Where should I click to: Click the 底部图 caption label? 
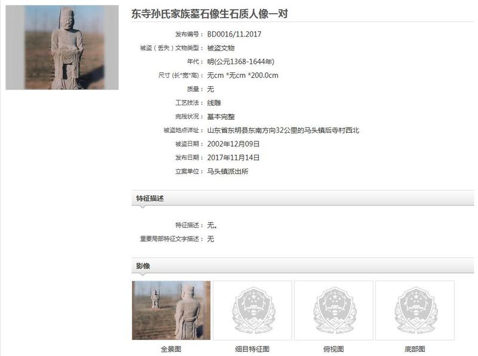pos(415,349)
